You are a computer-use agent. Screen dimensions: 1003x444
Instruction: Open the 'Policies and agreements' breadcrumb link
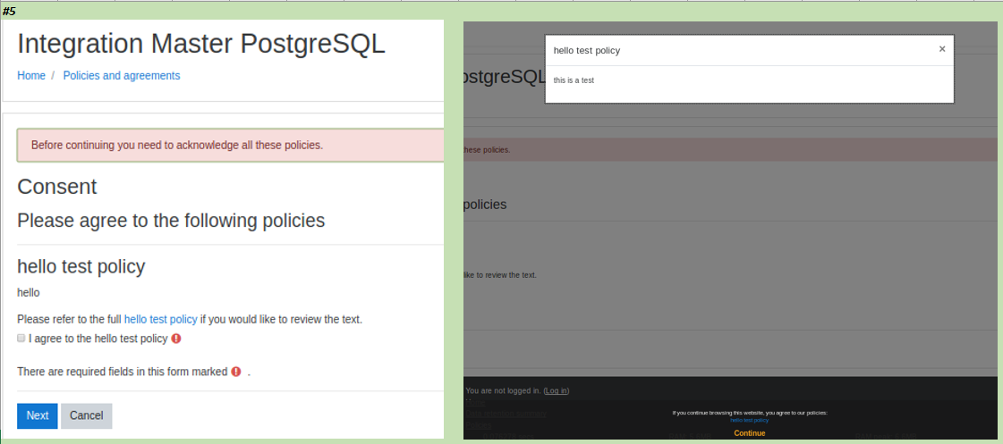[x=122, y=75]
